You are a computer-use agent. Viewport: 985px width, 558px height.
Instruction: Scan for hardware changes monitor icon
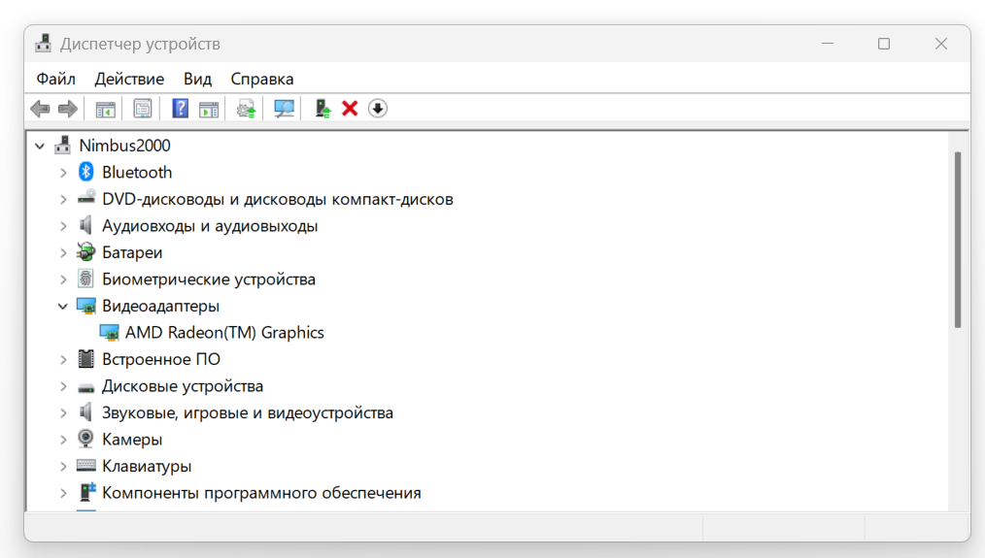(284, 109)
